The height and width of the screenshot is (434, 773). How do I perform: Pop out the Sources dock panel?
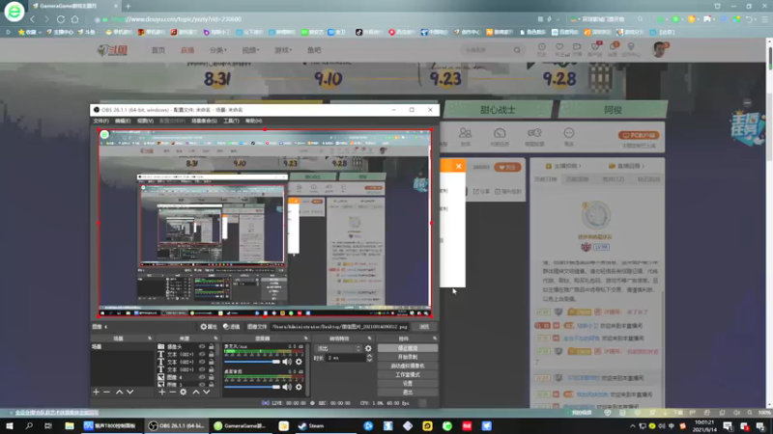coord(215,339)
